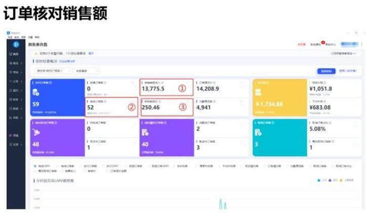
Task: Click the info icon in the purple 48 card title
Action: tap(56, 123)
